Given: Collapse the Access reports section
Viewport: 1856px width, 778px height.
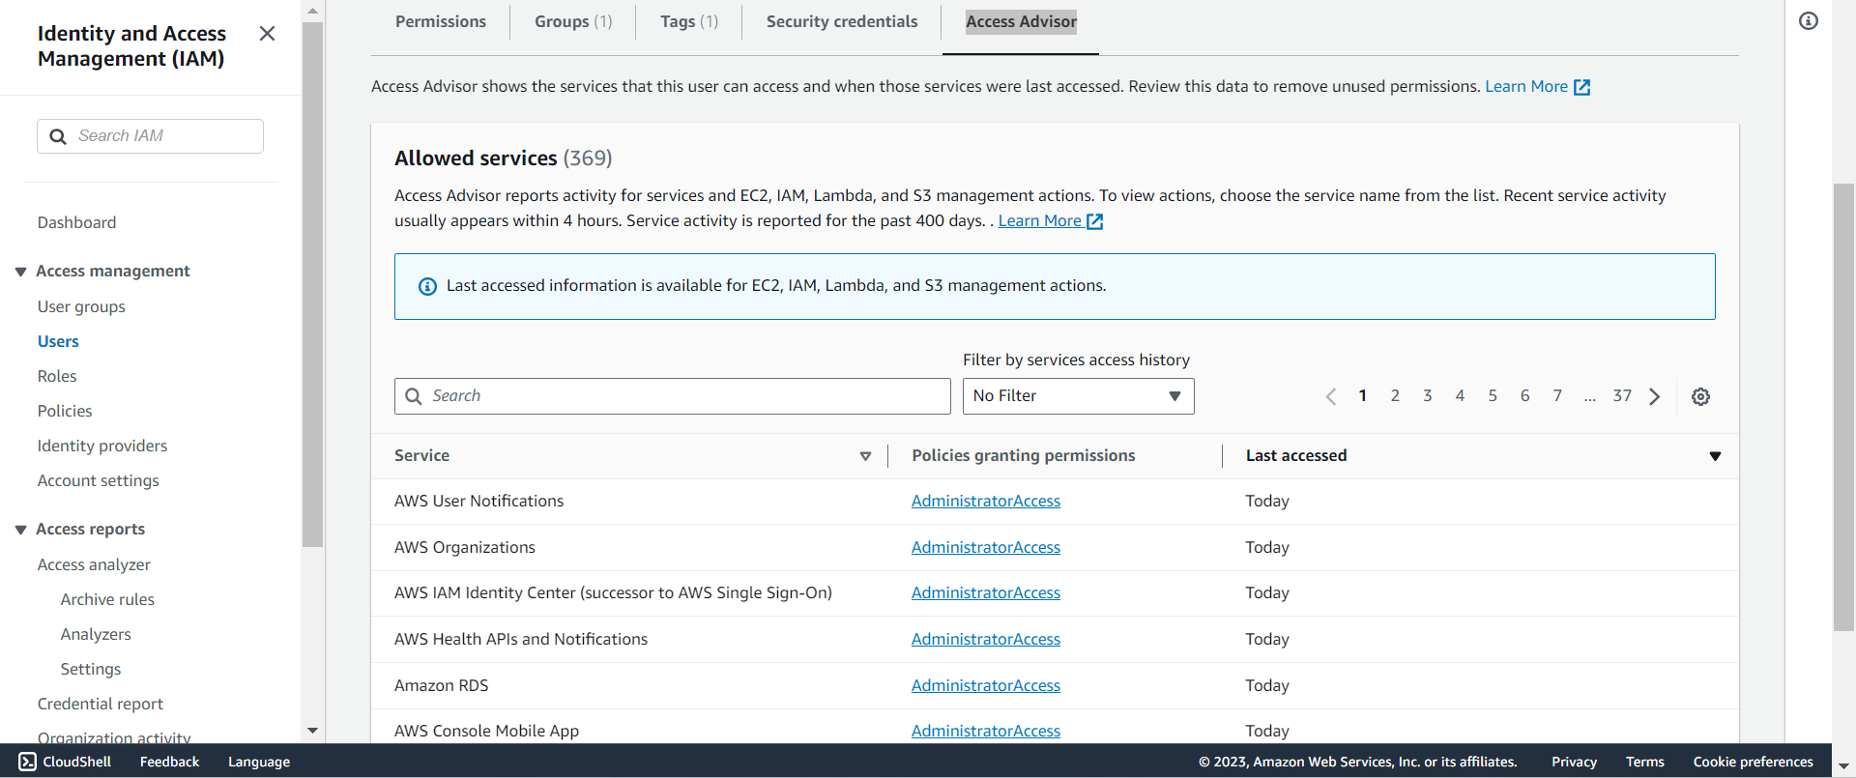Looking at the screenshot, I should [x=20, y=530].
